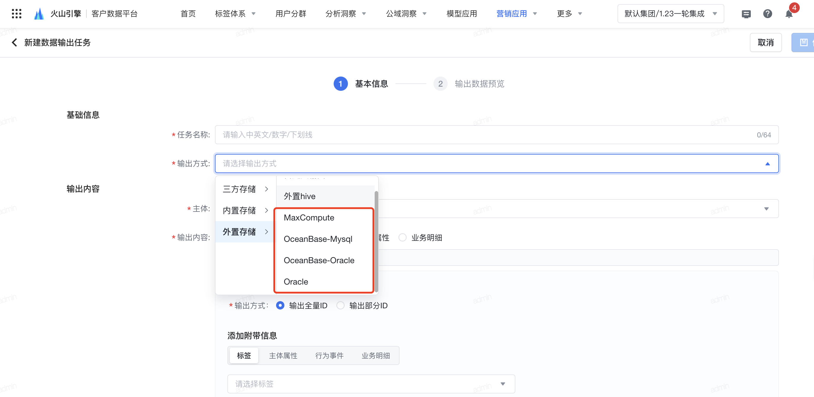Open the app grid launcher icon
The height and width of the screenshot is (397, 814).
pos(16,14)
